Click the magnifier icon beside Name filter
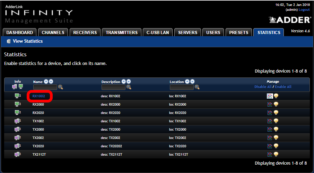The width and height of the screenshot is (314, 173). coord(60,87)
